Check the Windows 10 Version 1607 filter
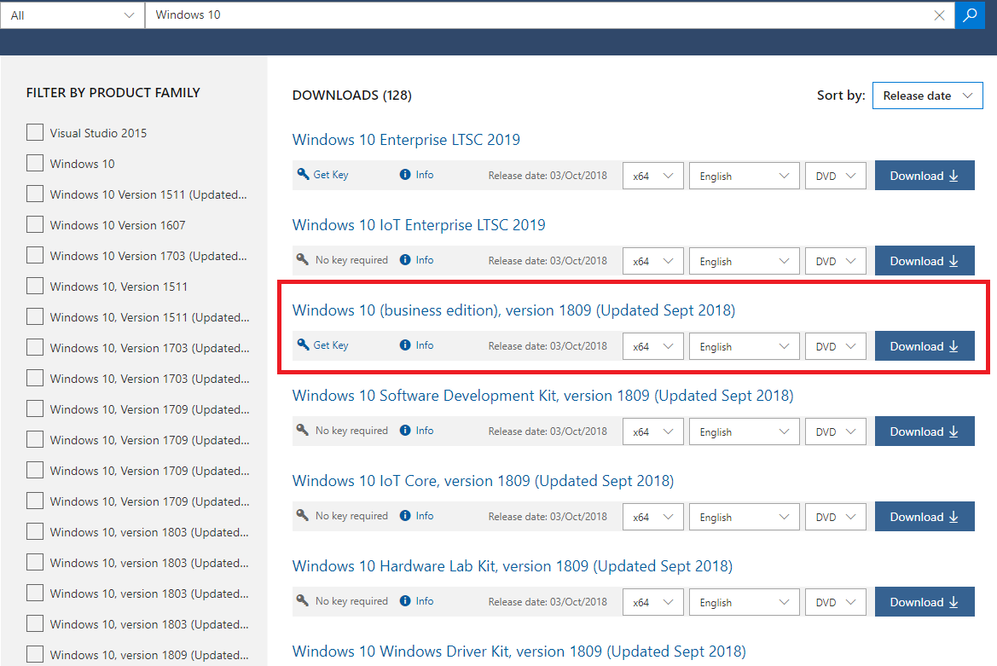 tap(35, 224)
